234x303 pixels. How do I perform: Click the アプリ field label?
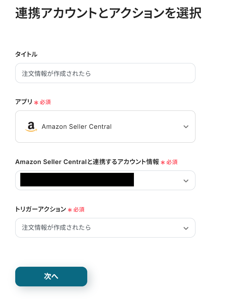tap(24, 102)
